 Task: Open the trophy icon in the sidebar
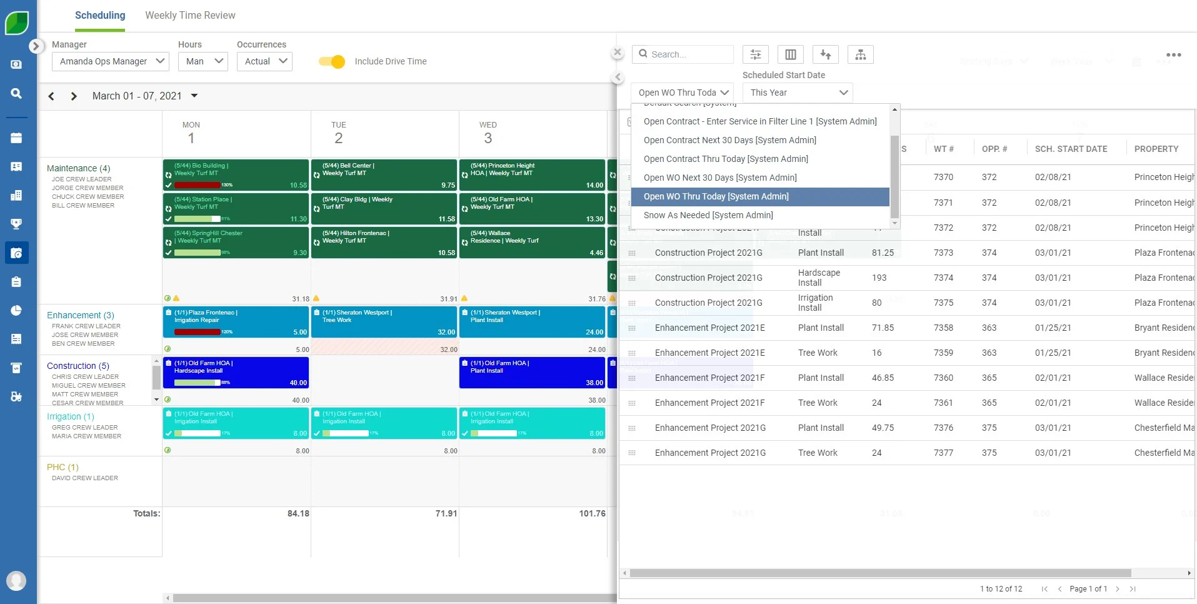coord(16,224)
